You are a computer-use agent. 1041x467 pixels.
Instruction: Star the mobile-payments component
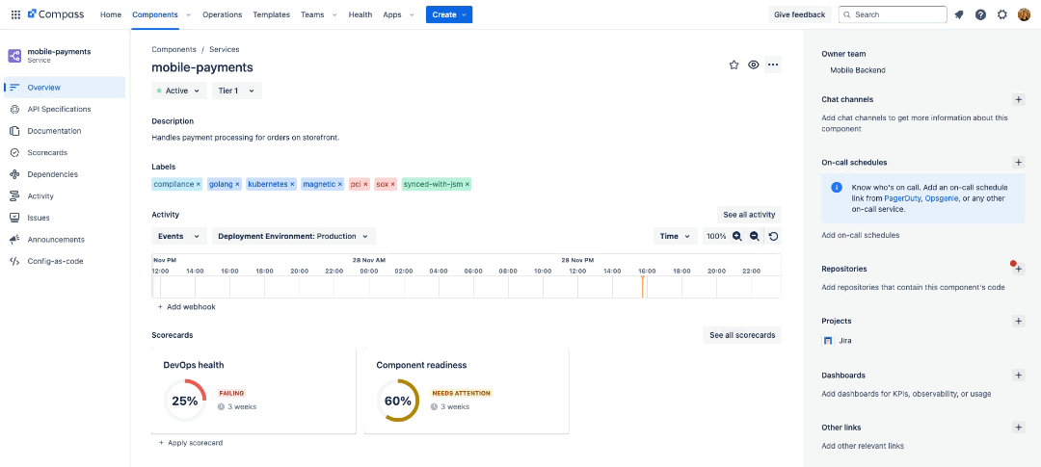(x=734, y=65)
